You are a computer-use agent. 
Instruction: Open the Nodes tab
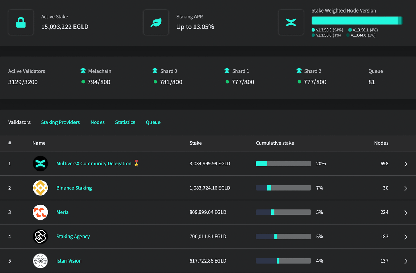click(97, 122)
